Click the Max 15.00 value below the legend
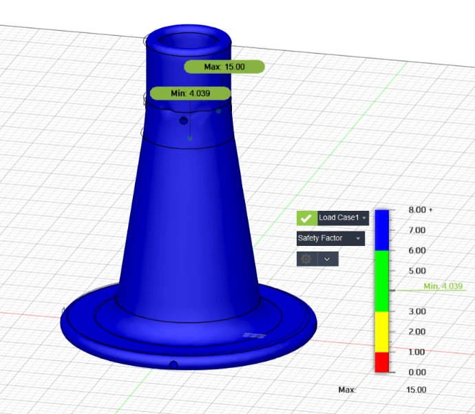This screenshot has width=475, height=414. coord(416,390)
